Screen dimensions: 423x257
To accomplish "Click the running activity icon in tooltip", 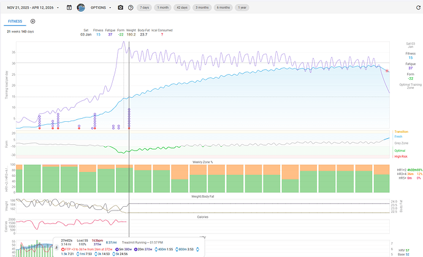I will coord(58,247).
